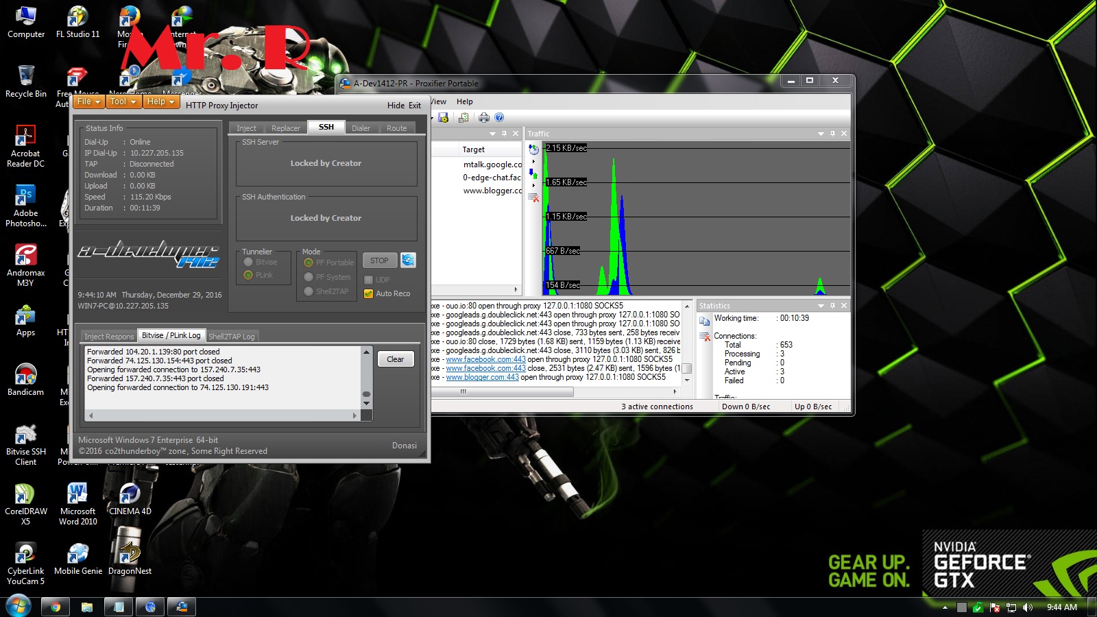
Task: Select the PLink tunnelier radio button
Action: tap(248, 275)
